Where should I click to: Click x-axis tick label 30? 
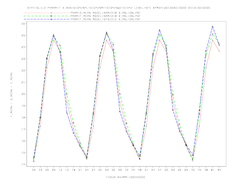coord(100,170)
